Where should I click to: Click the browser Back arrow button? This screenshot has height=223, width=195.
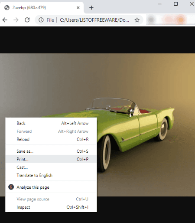point(5,20)
